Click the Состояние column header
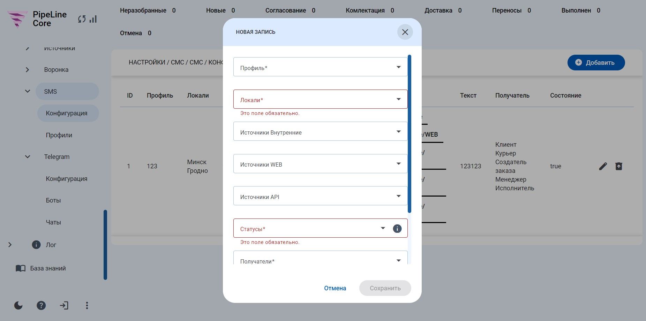646x321 pixels. (566, 95)
